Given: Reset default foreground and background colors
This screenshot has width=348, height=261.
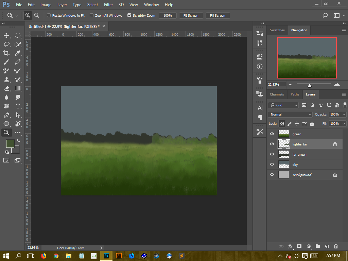Looking at the screenshot, I should [x=7, y=152].
